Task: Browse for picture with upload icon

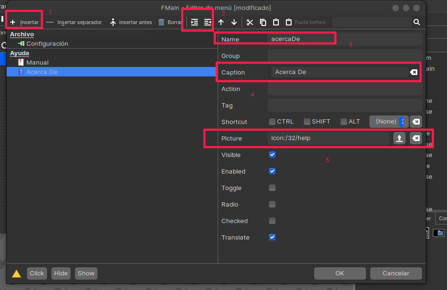Action: coord(399,138)
